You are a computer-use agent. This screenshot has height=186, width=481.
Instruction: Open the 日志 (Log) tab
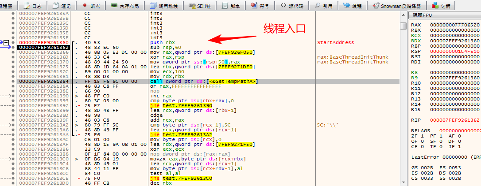coord(33,6)
